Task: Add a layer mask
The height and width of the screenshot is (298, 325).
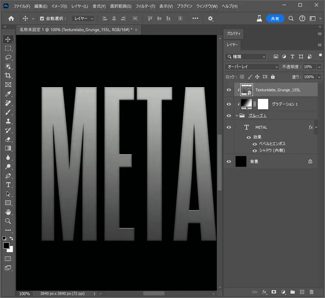Action: (x=274, y=292)
